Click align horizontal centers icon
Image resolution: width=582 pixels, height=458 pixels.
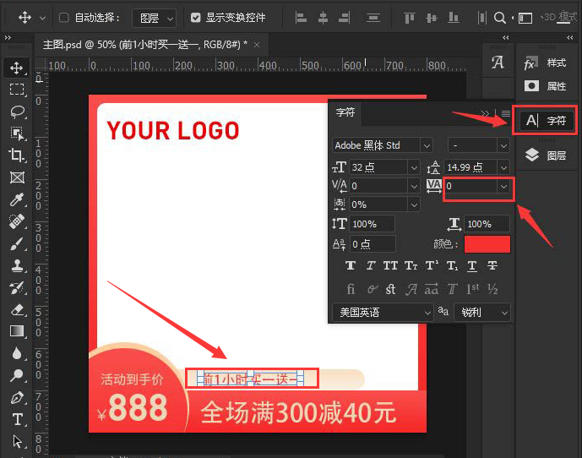pos(323,18)
